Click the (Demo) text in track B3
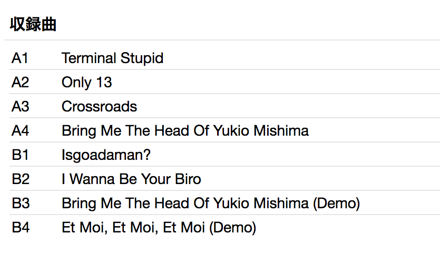 (x=337, y=203)
